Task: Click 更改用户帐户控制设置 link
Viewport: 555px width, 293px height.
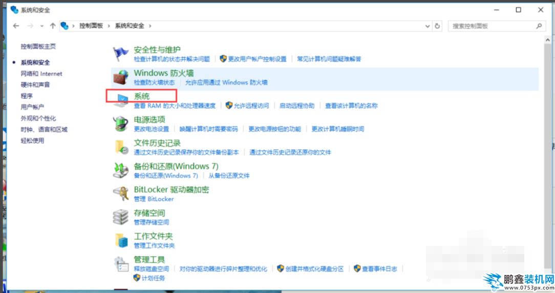Action: pyautogui.click(x=258, y=59)
